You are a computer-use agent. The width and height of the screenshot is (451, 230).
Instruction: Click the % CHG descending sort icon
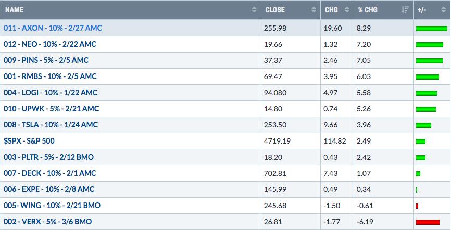[405, 10]
